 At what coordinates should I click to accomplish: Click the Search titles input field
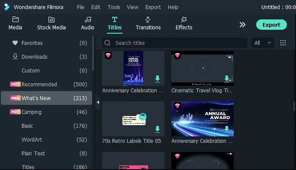pos(175,43)
